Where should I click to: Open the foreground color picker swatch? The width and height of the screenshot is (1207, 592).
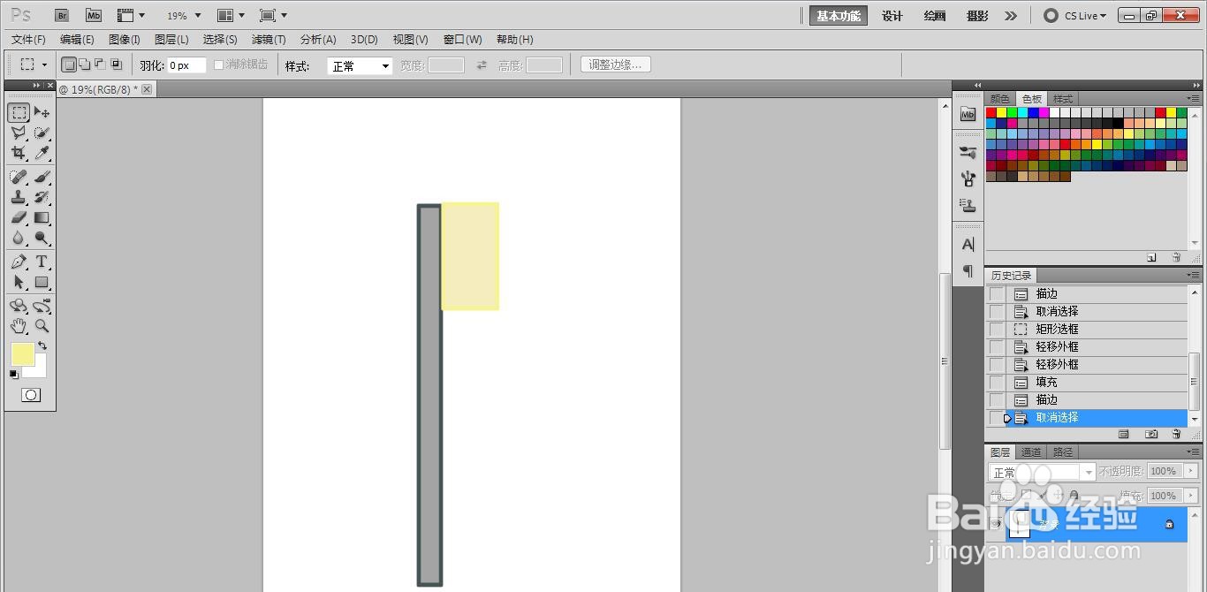point(21,353)
